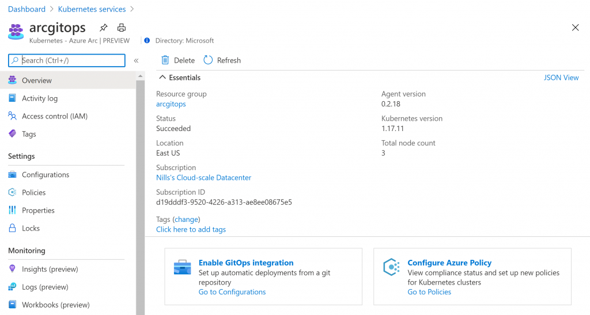Go to Kubernetes services breadcrumb

(92, 9)
